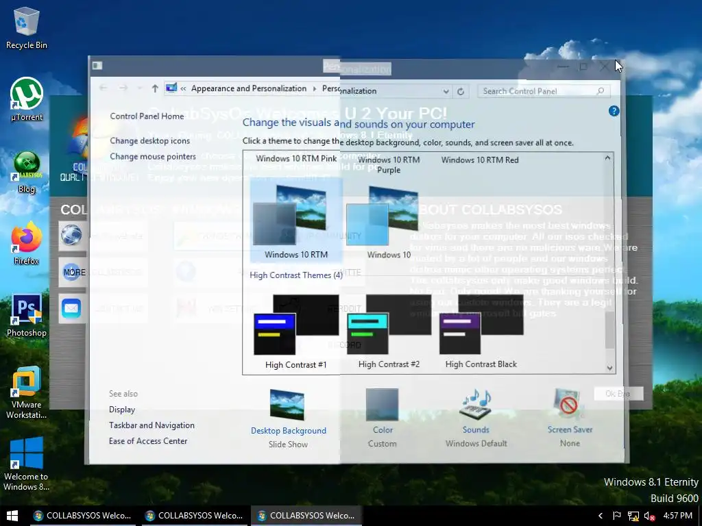Open the address bar history dropdown
The height and width of the screenshot is (526, 702).
coord(446,91)
